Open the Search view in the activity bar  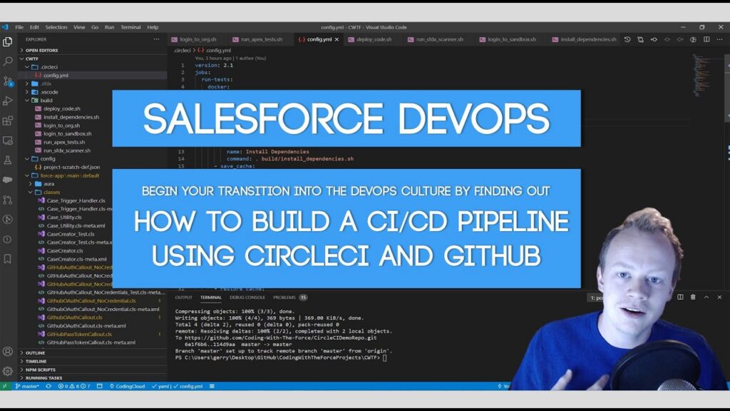click(x=7, y=61)
